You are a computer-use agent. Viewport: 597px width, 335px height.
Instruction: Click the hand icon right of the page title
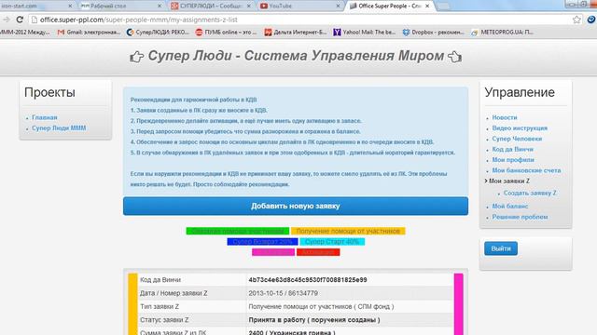[x=454, y=57]
